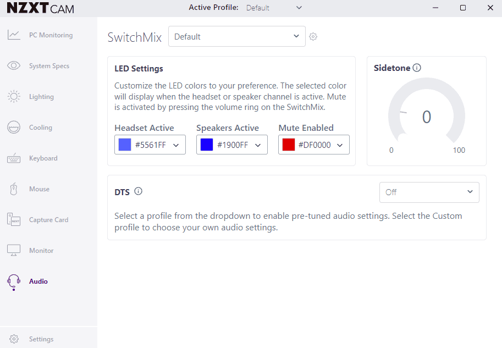502x348 pixels.
Task: Open SwitchMix profile gear settings
Action: click(313, 37)
